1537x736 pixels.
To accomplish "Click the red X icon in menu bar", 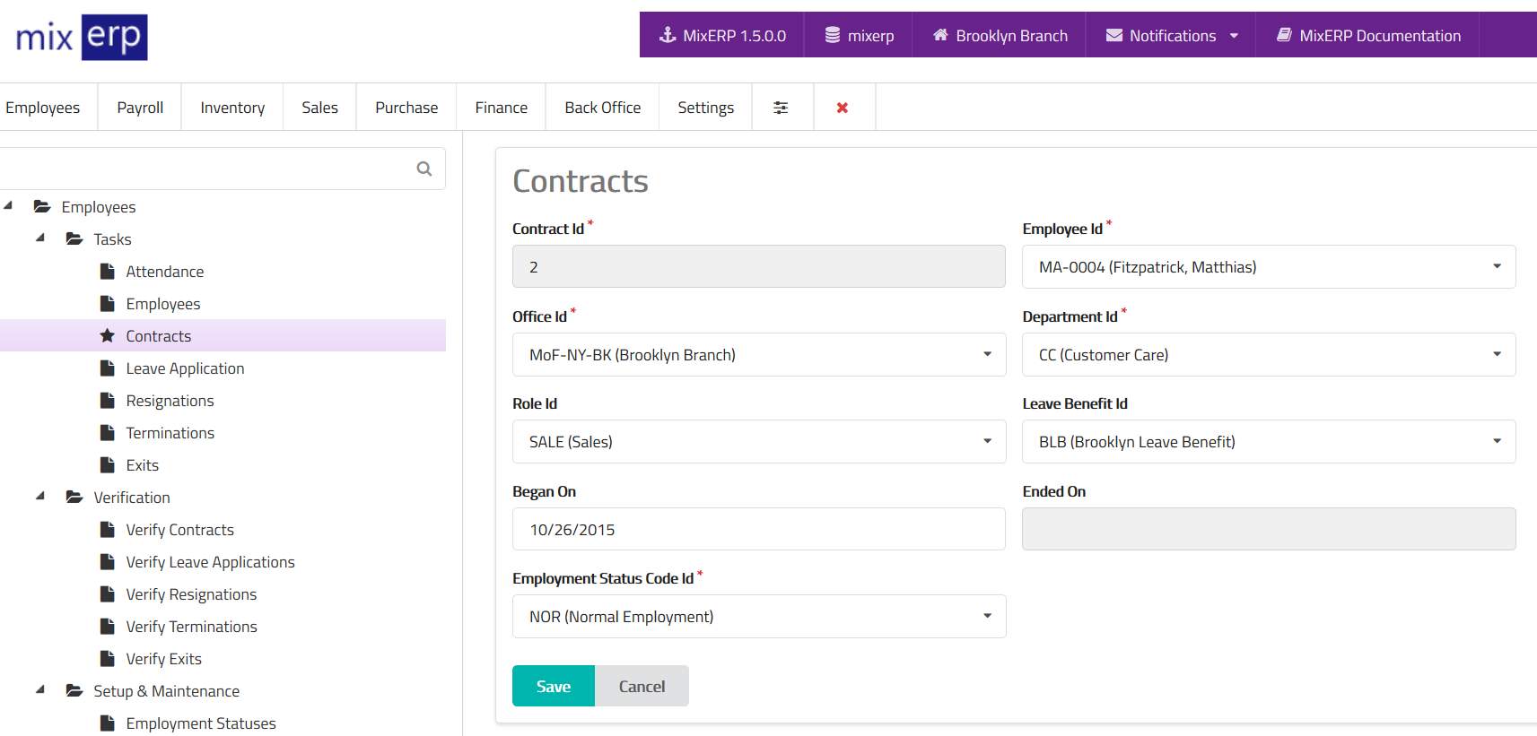I will point(842,108).
